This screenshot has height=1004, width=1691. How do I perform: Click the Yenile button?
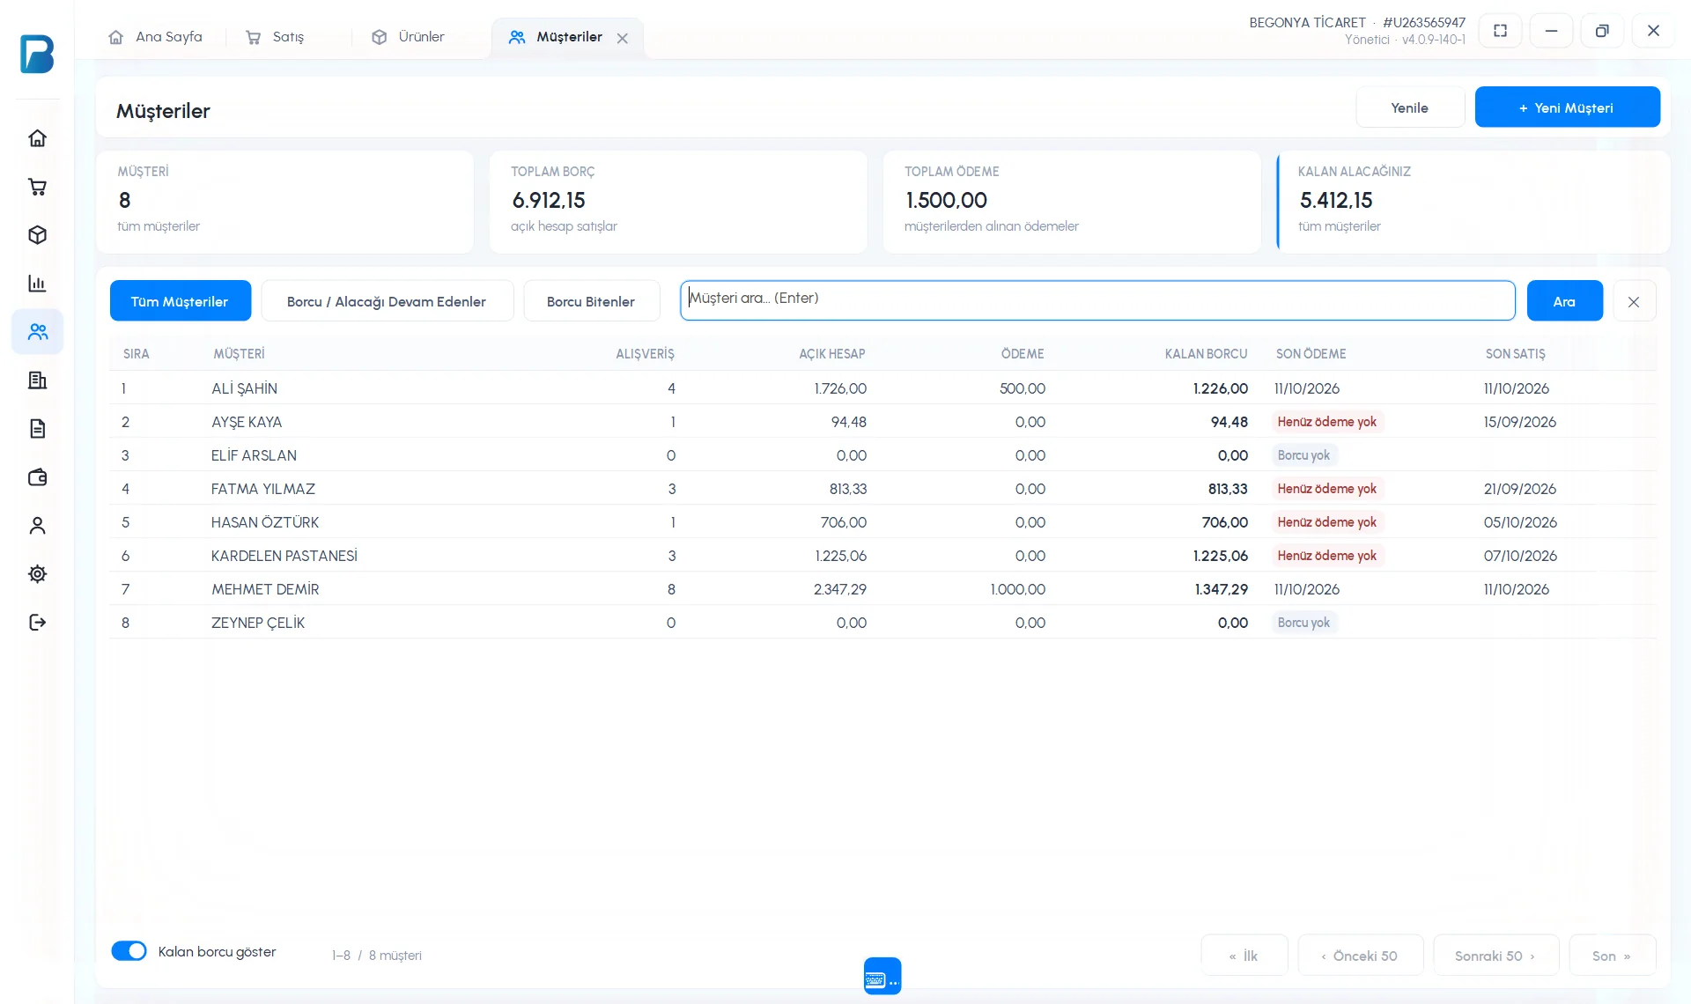coord(1410,107)
